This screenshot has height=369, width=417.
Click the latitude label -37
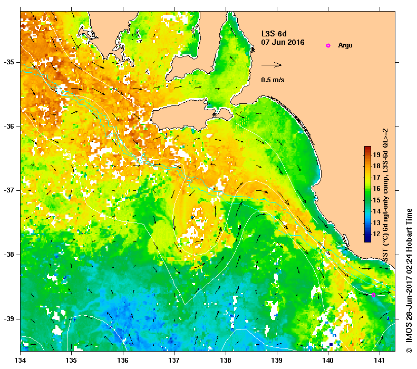coord(9,190)
